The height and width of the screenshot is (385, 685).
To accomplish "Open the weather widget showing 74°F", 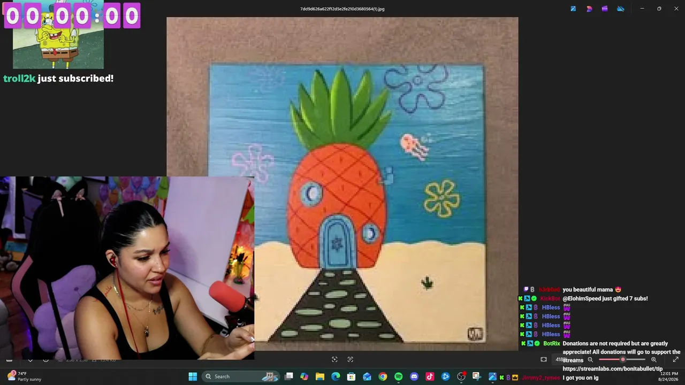I will pyautogui.click(x=24, y=376).
